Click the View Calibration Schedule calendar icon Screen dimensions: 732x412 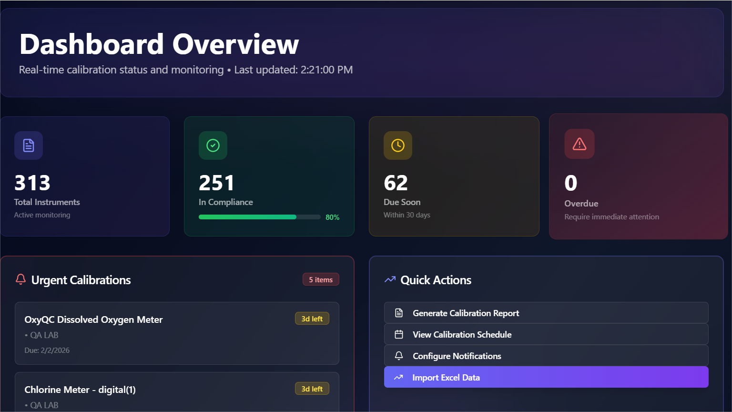point(399,334)
